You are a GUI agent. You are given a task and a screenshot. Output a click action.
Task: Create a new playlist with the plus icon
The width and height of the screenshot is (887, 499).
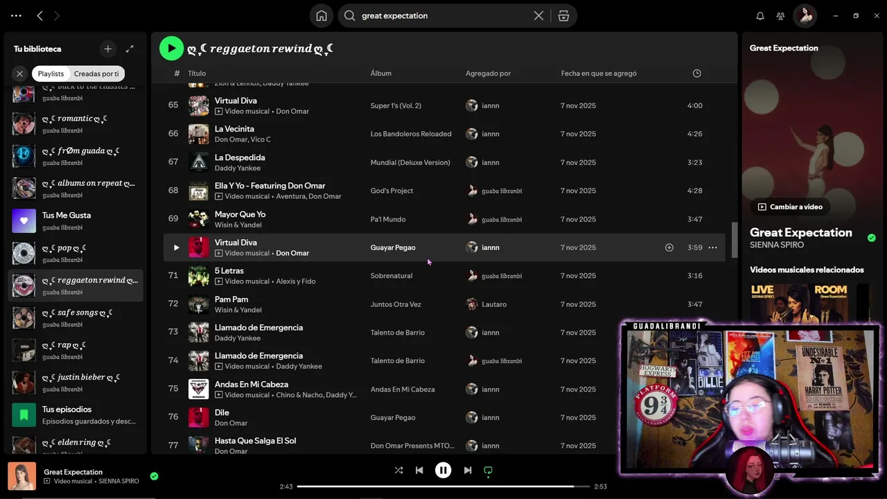pos(107,49)
